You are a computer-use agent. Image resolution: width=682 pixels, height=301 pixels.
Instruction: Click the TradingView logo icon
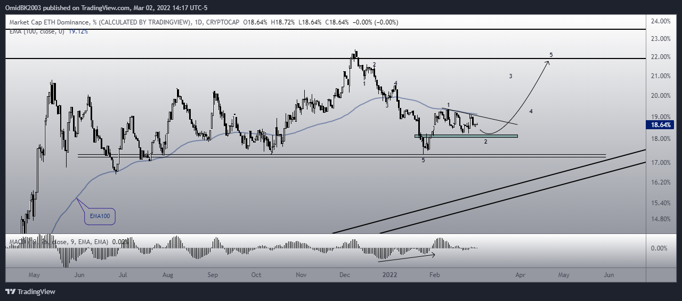11,291
